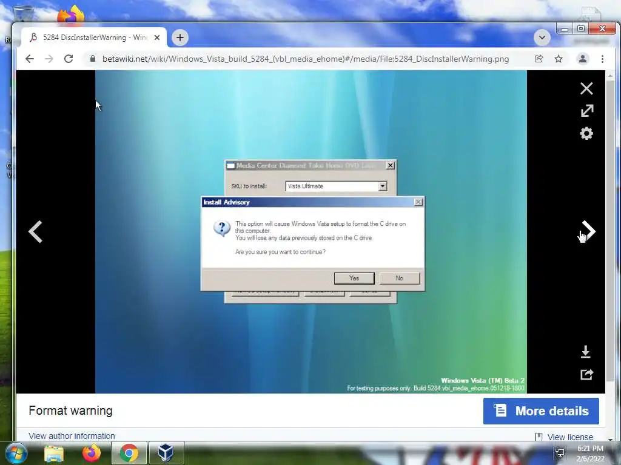Open View license link
Screen dimensions: 621x465
570,437
